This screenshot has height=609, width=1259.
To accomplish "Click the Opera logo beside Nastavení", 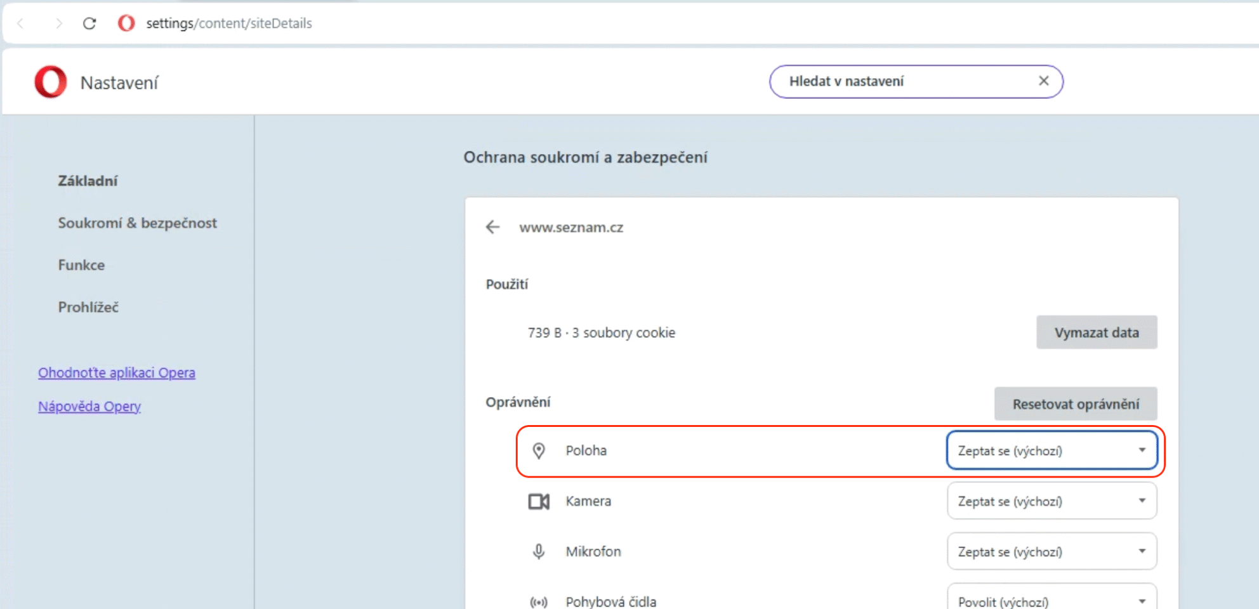I will (51, 82).
